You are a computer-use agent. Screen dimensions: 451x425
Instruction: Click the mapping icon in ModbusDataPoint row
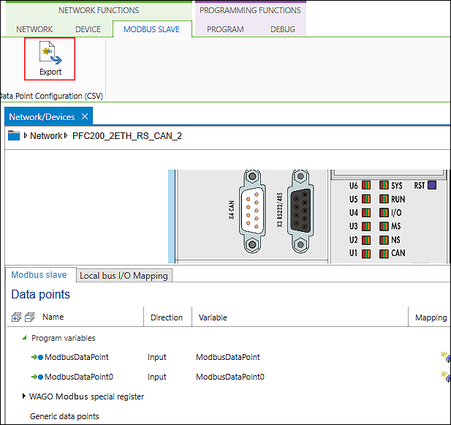coord(445,357)
